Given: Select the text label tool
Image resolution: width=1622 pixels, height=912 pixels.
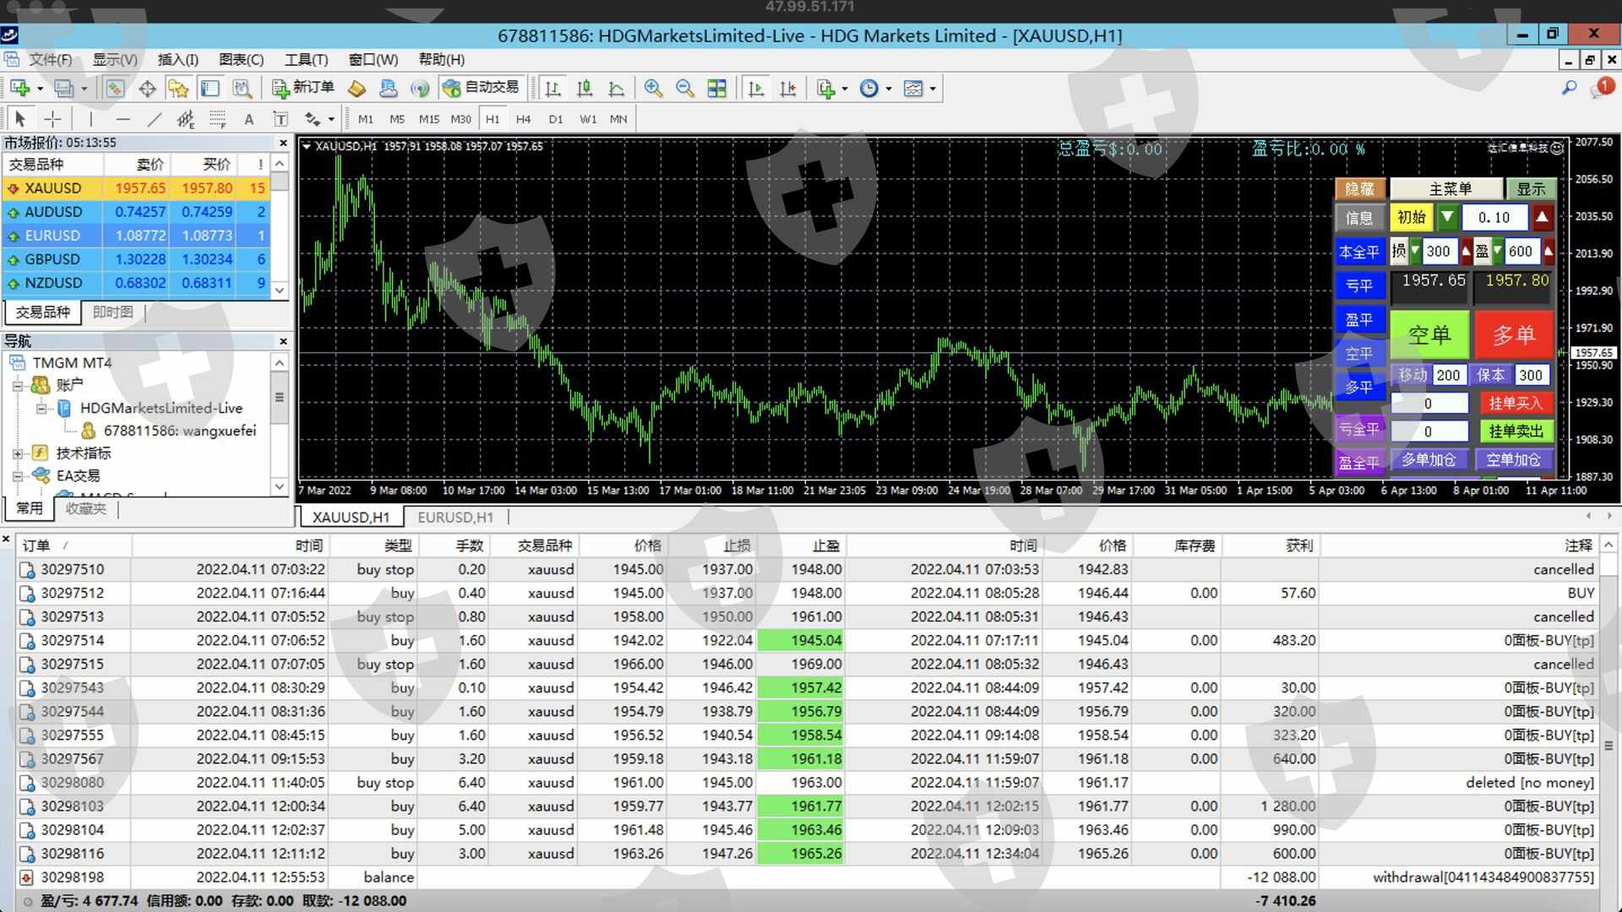Looking at the screenshot, I should coord(280,119).
